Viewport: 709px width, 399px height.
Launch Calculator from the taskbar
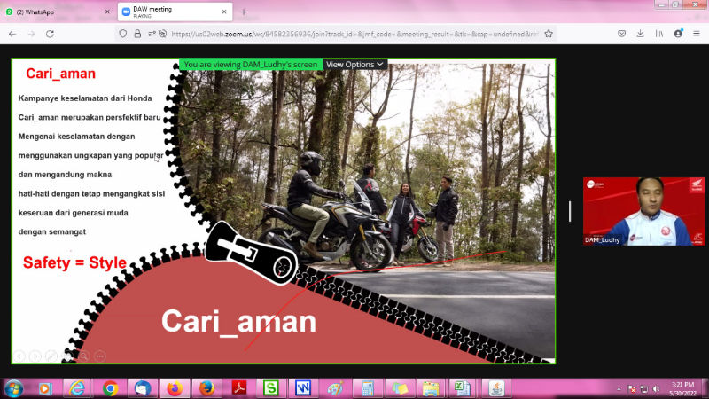[367, 388]
